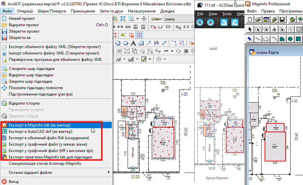Open MapInfo Правка menu
Screen dimensions: 303x185
(x=268, y=11)
